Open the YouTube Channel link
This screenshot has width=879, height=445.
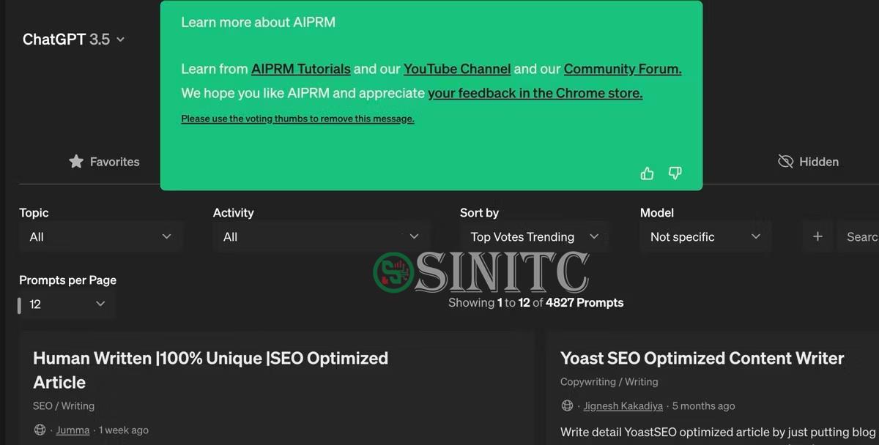pyautogui.click(x=457, y=69)
